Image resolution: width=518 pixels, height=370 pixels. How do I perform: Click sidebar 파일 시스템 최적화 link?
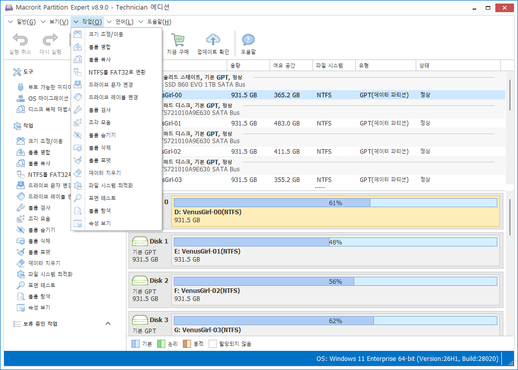pos(50,274)
